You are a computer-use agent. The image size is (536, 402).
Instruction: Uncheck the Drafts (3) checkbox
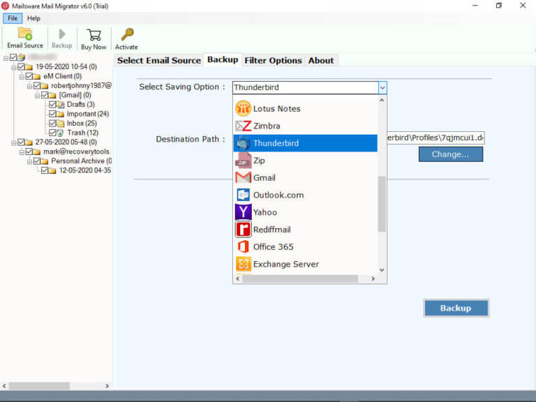(52, 104)
